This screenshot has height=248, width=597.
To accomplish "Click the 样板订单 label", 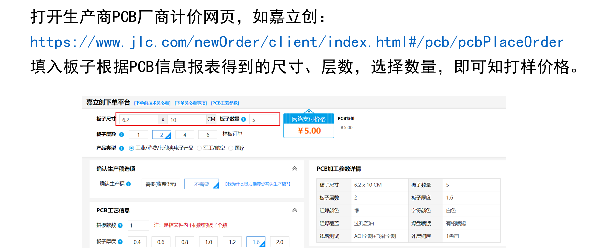I will 232,134.
